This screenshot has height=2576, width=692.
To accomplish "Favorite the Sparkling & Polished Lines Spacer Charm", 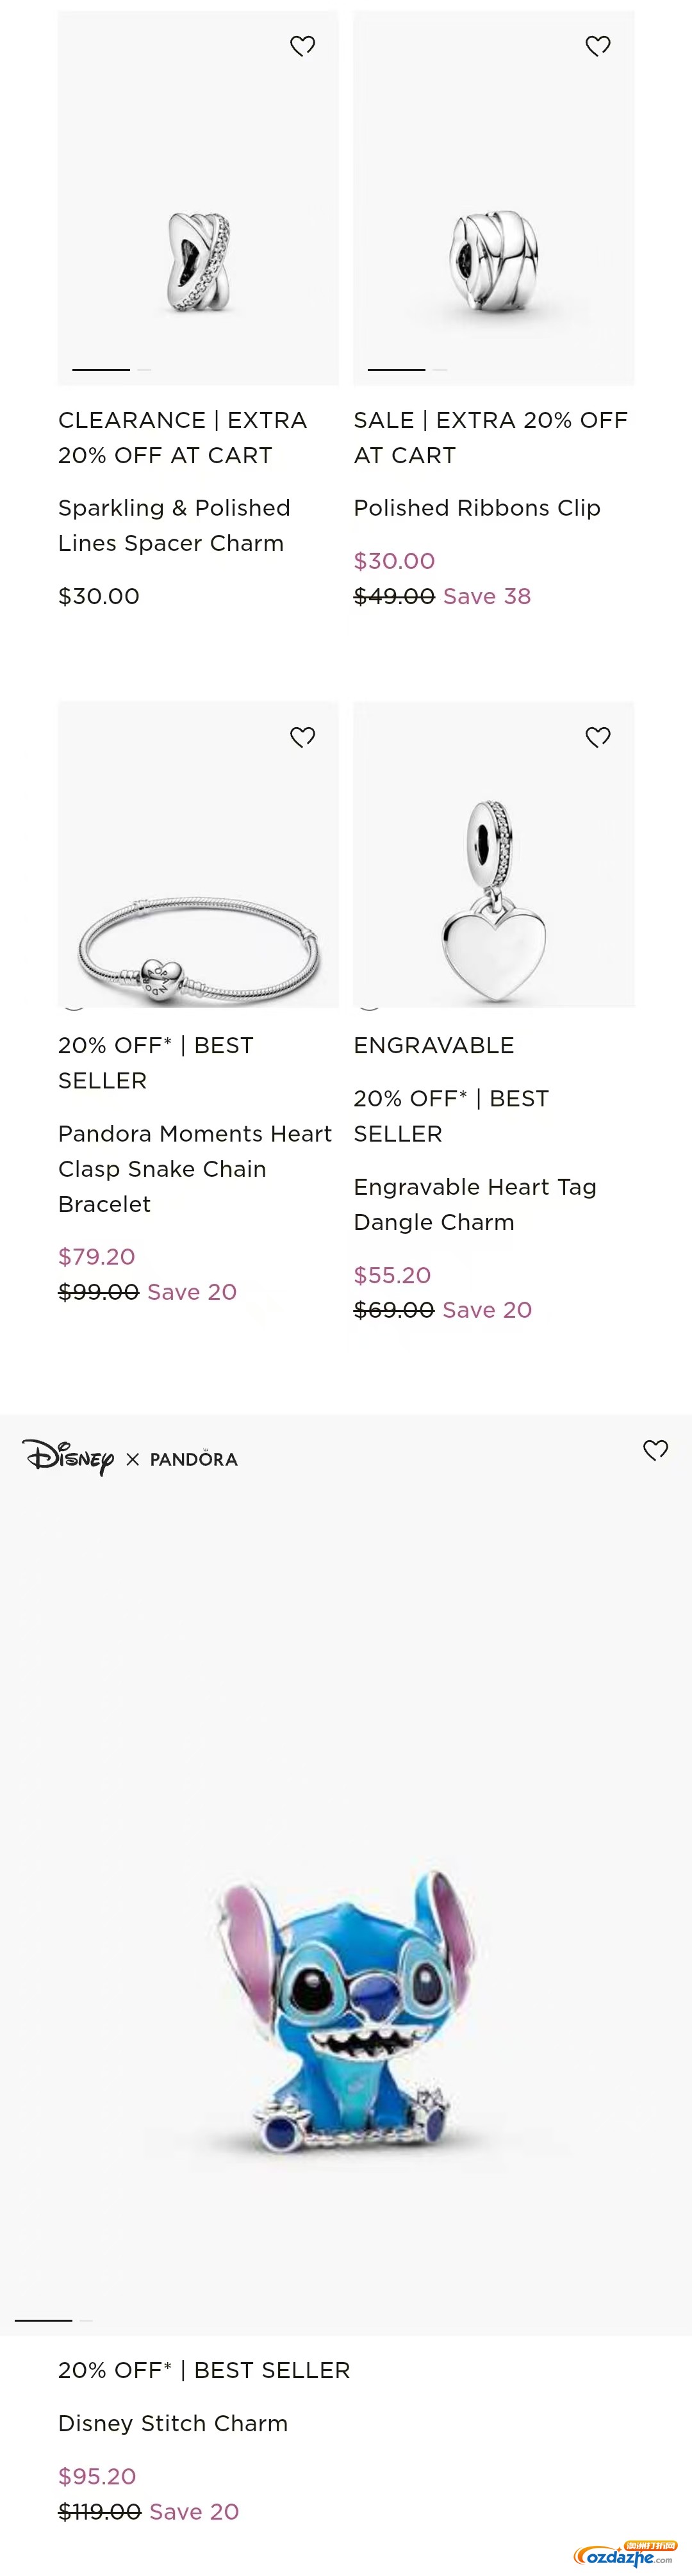I will click(x=302, y=46).
